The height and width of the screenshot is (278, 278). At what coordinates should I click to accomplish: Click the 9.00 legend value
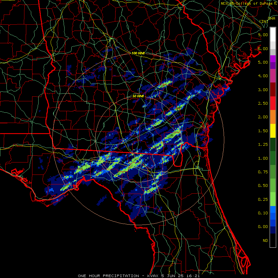263,35
